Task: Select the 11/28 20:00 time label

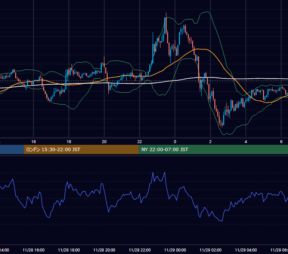Action: [x=104, y=250]
